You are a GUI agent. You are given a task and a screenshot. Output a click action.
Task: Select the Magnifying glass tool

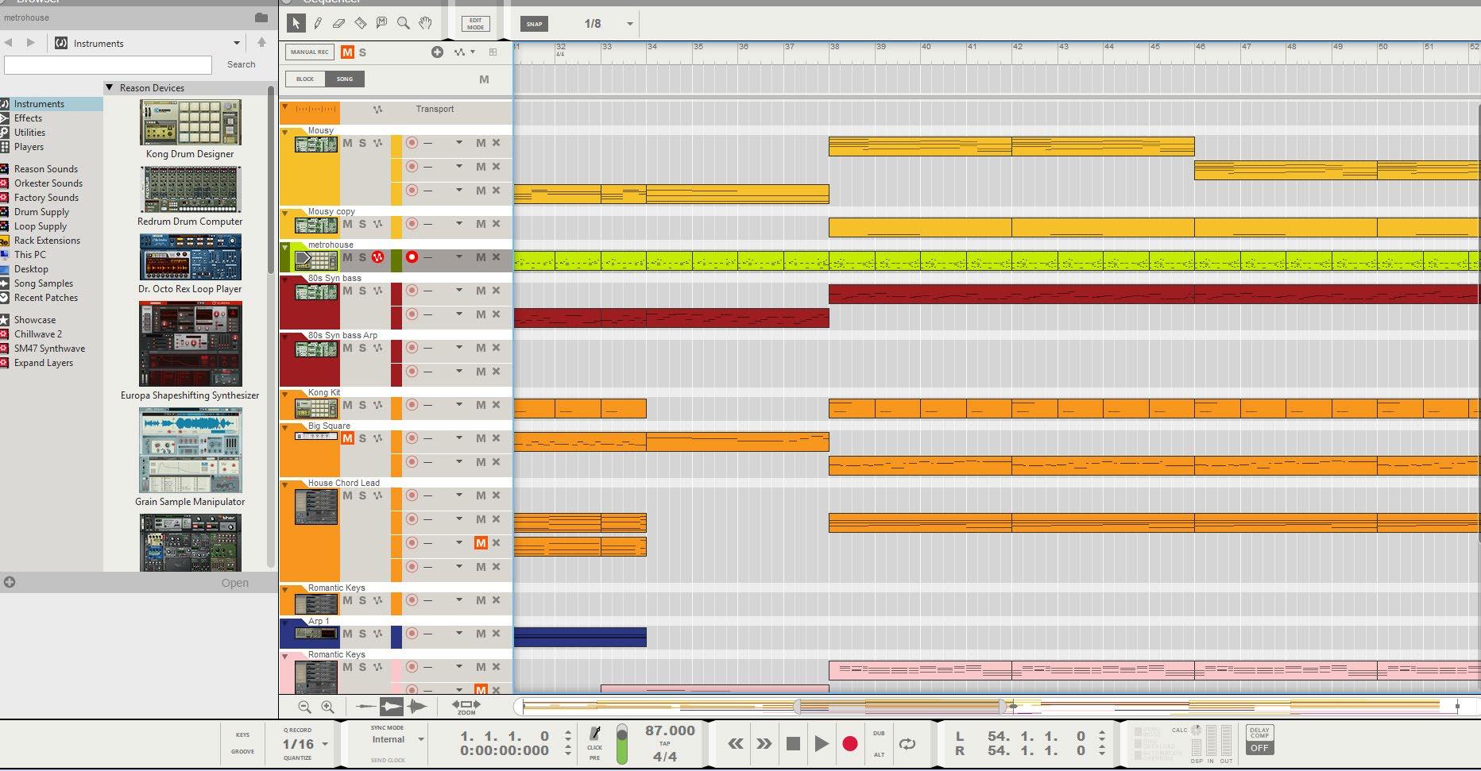pyautogui.click(x=404, y=24)
